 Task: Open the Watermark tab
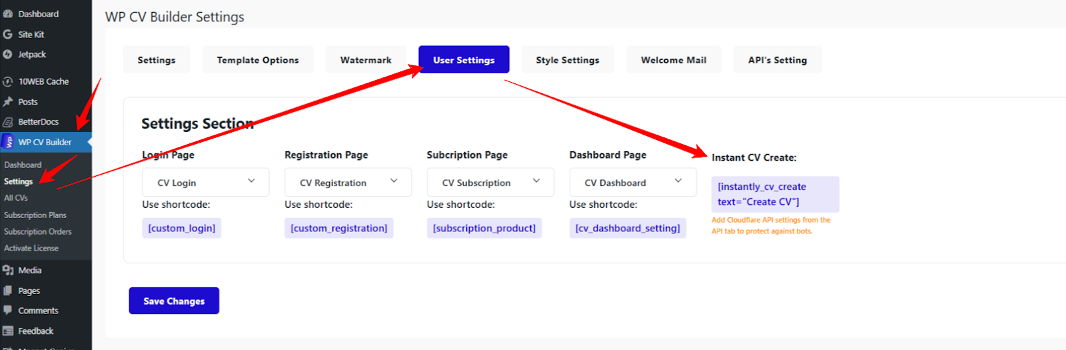click(366, 59)
